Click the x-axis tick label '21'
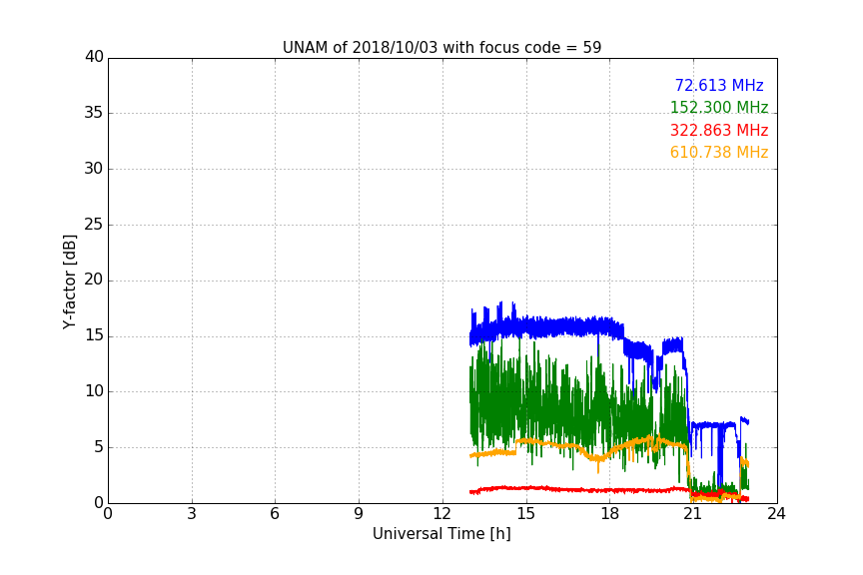Image resolution: width=863 pixels, height=575 pixels. (693, 514)
